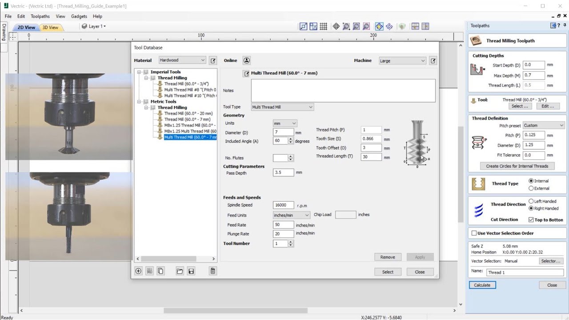Import tool database with the folder icon
The height and width of the screenshot is (320, 569).
click(180, 271)
